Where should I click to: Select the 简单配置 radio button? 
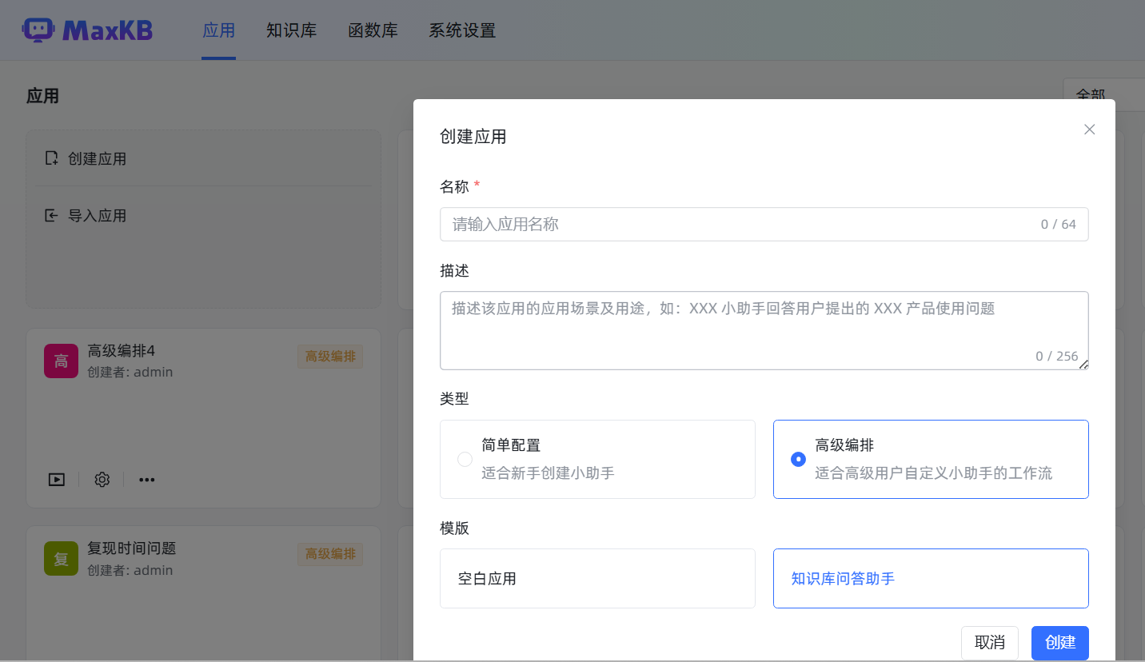pos(465,459)
